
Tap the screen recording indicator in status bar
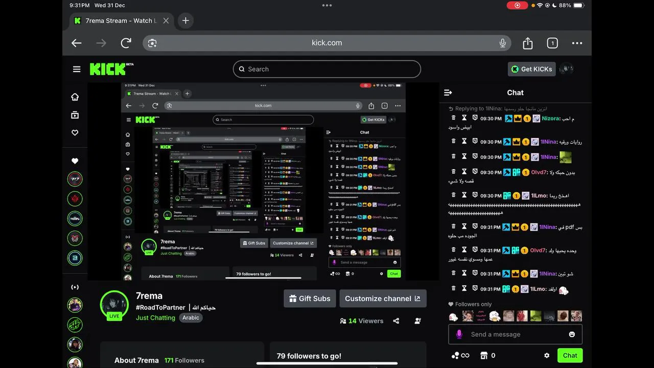517,5
